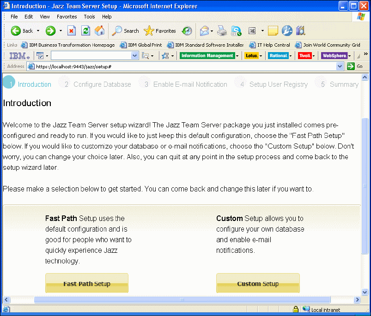The image size is (371, 316).
Task: Select step 2 Configure Database tab
Action: click(95, 83)
